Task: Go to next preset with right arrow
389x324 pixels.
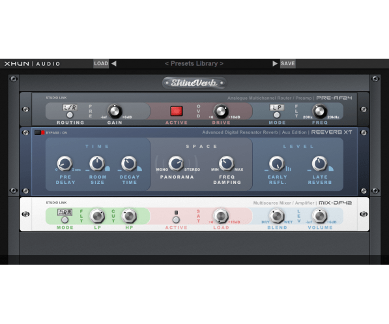Action: (x=274, y=63)
